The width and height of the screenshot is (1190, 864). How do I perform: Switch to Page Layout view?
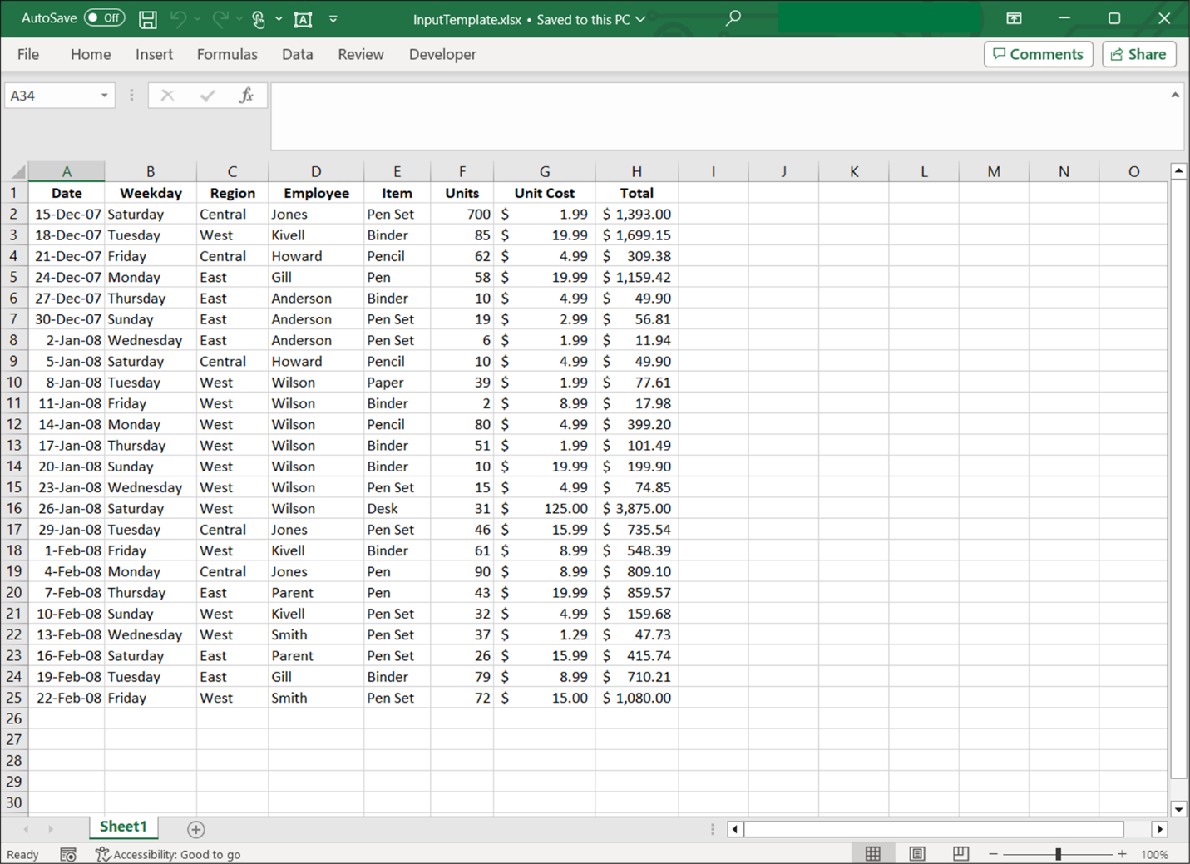(x=916, y=854)
